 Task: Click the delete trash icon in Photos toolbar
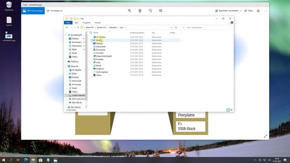140,11
